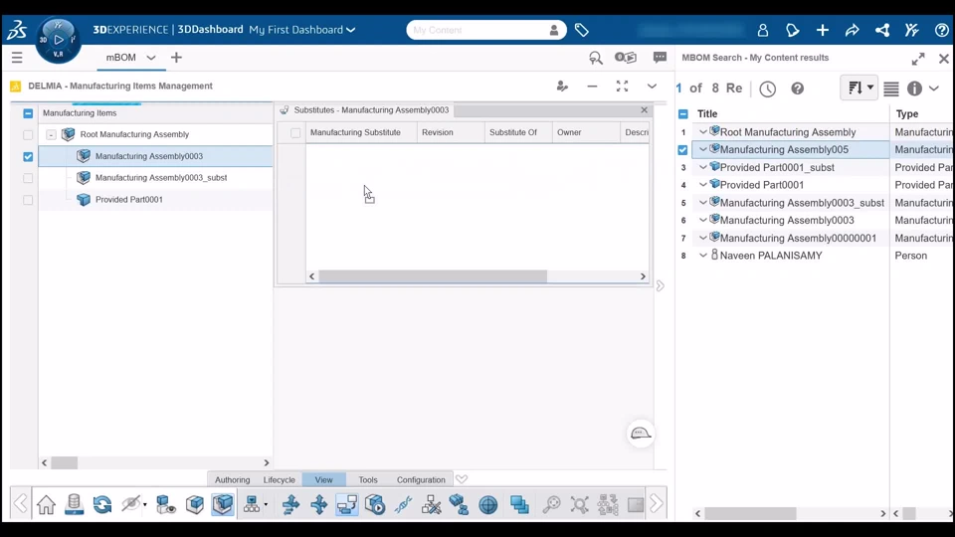This screenshot has width=955, height=537.
Task: Switch to the Lifecycle tab
Action: pyautogui.click(x=279, y=479)
